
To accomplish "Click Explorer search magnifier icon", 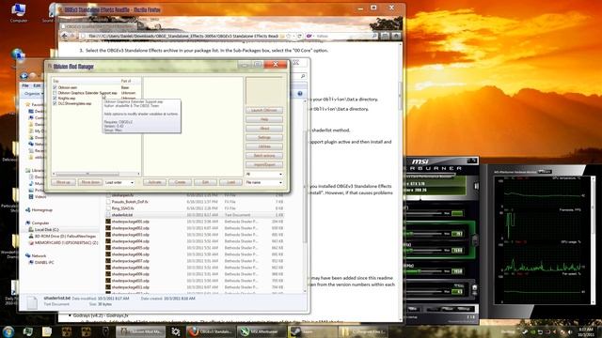I will (303, 76).
